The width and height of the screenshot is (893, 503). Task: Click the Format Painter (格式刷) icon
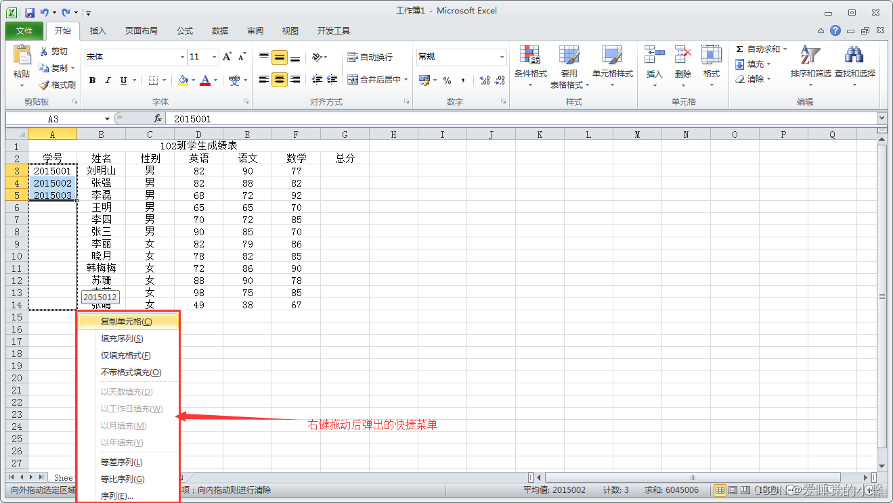coord(44,85)
